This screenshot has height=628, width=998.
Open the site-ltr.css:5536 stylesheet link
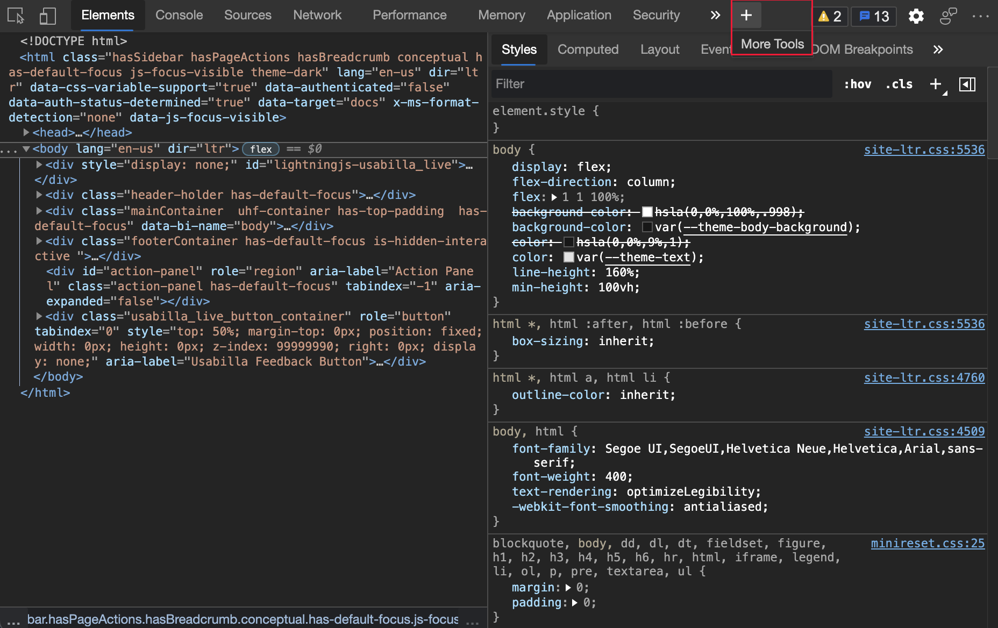click(x=924, y=149)
